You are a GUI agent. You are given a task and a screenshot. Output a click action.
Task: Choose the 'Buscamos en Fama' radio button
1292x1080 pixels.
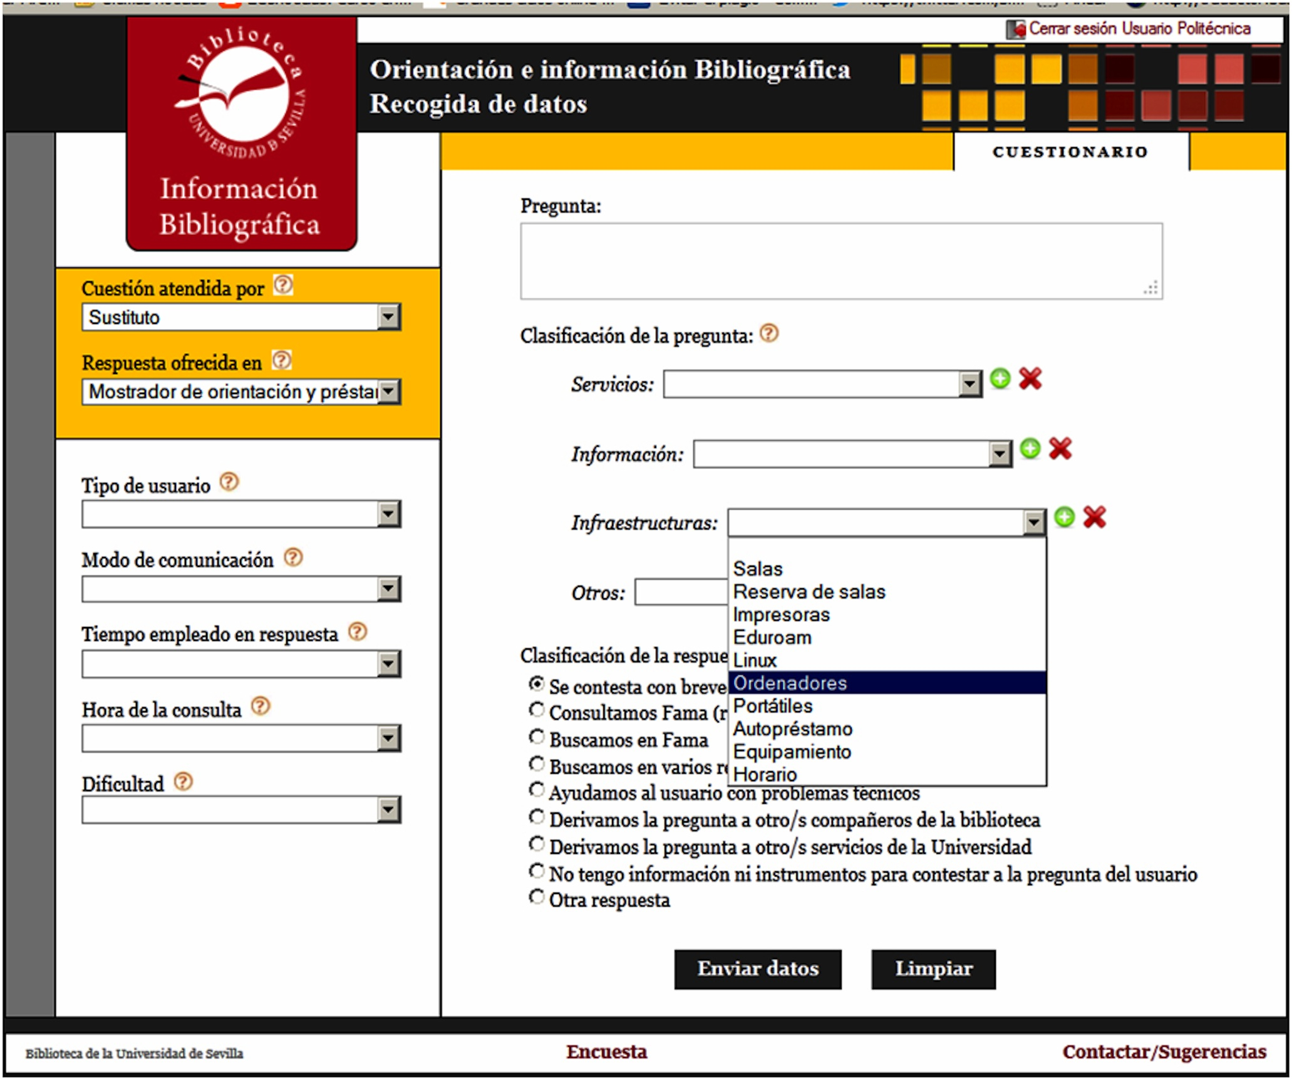(x=536, y=737)
